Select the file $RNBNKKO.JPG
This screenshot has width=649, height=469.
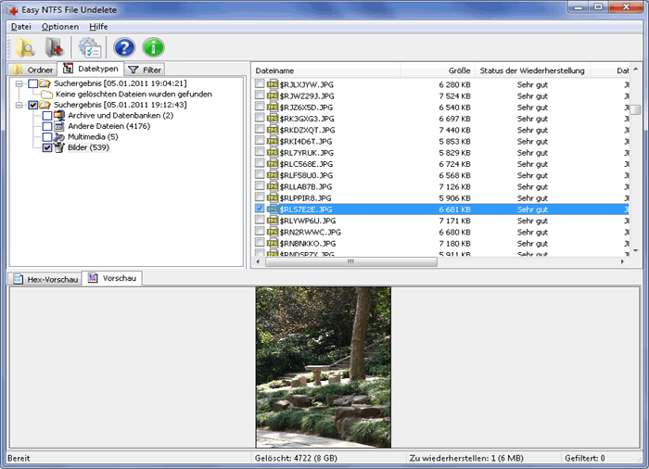pos(308,244)
